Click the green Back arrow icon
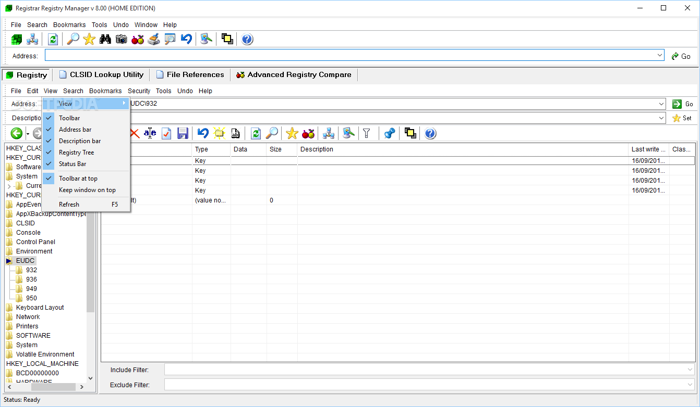Image resolution: width=700 pixels, height=407 pixels. [x=17, y=134]
